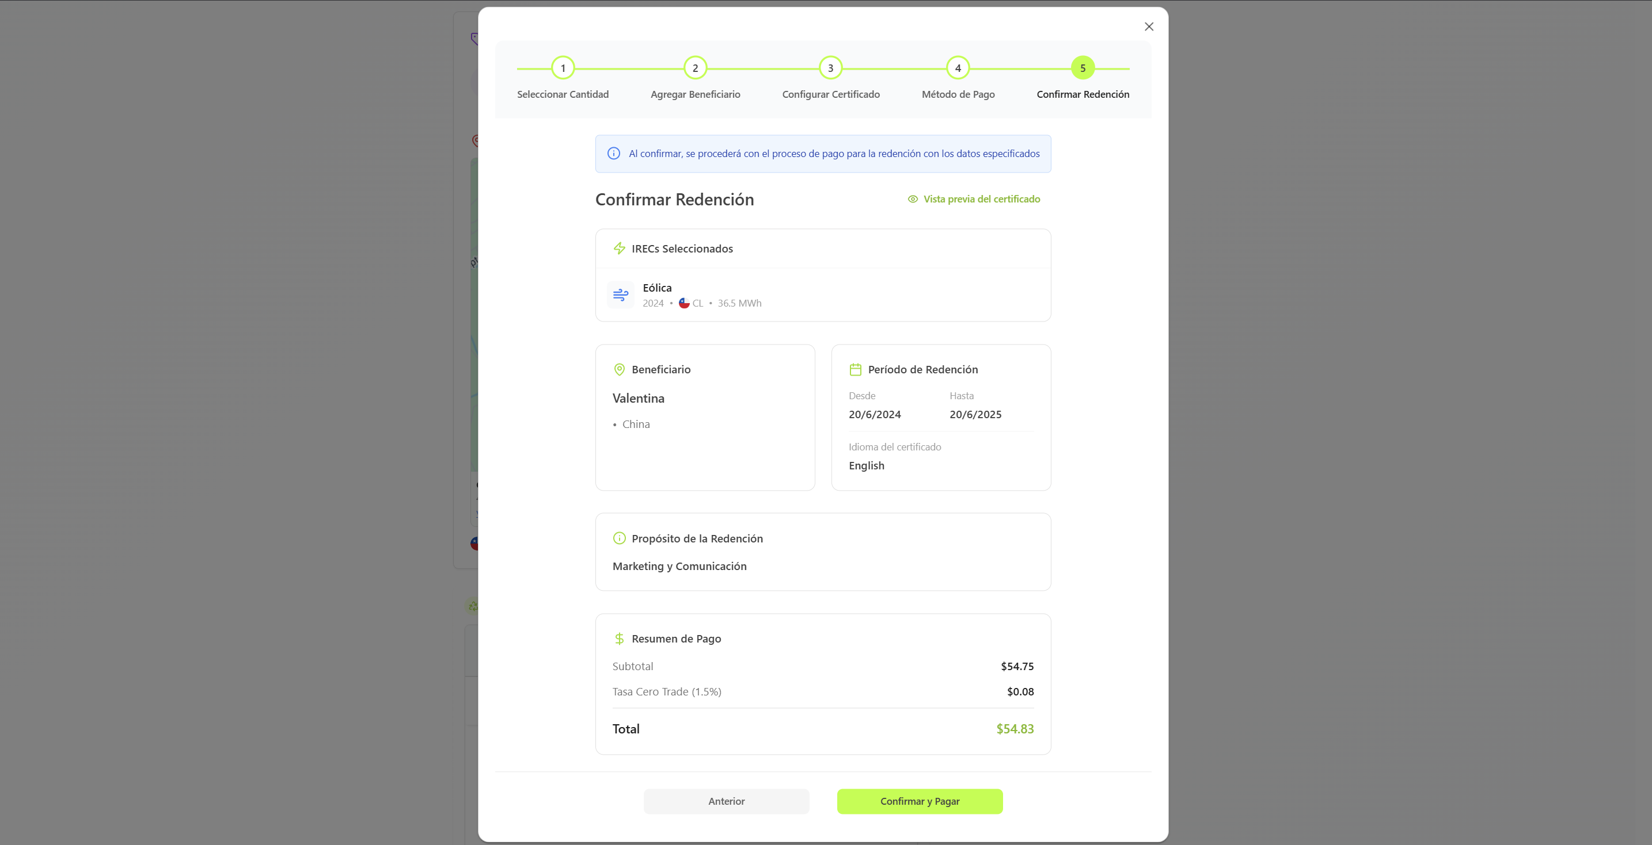Click the info icon beside Propósito de la Redención
The height and width of the screenshot is (845, 1652).
point(619,538)
